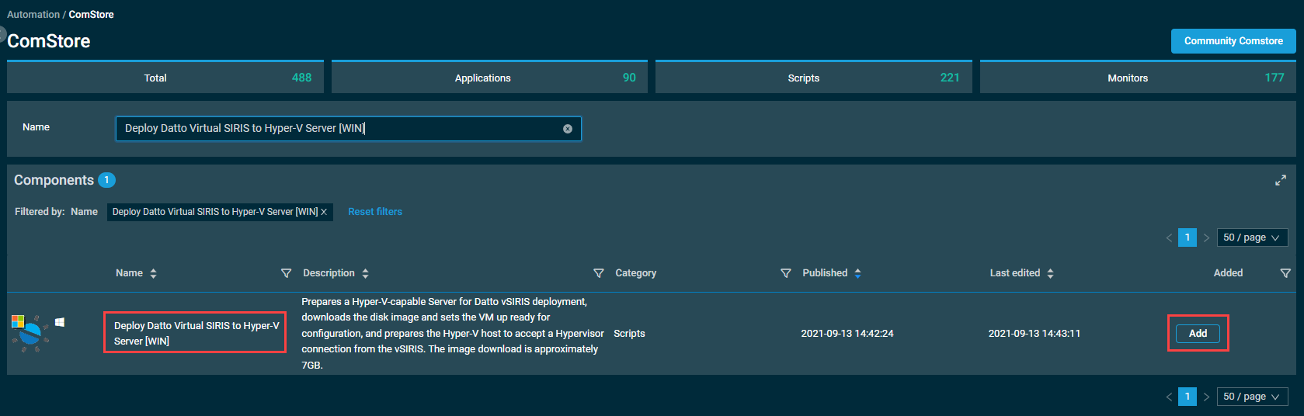Select page 1 in bottom pagination
Screen dimensions: 1304x416
coord(1188,397)
